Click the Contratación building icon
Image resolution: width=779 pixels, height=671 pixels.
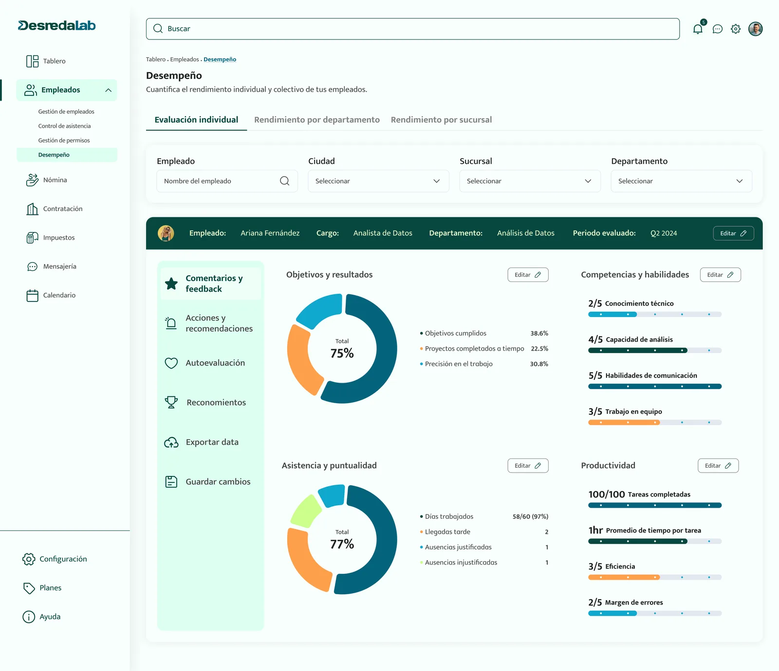pyautogui.click(x=32, y=209)
